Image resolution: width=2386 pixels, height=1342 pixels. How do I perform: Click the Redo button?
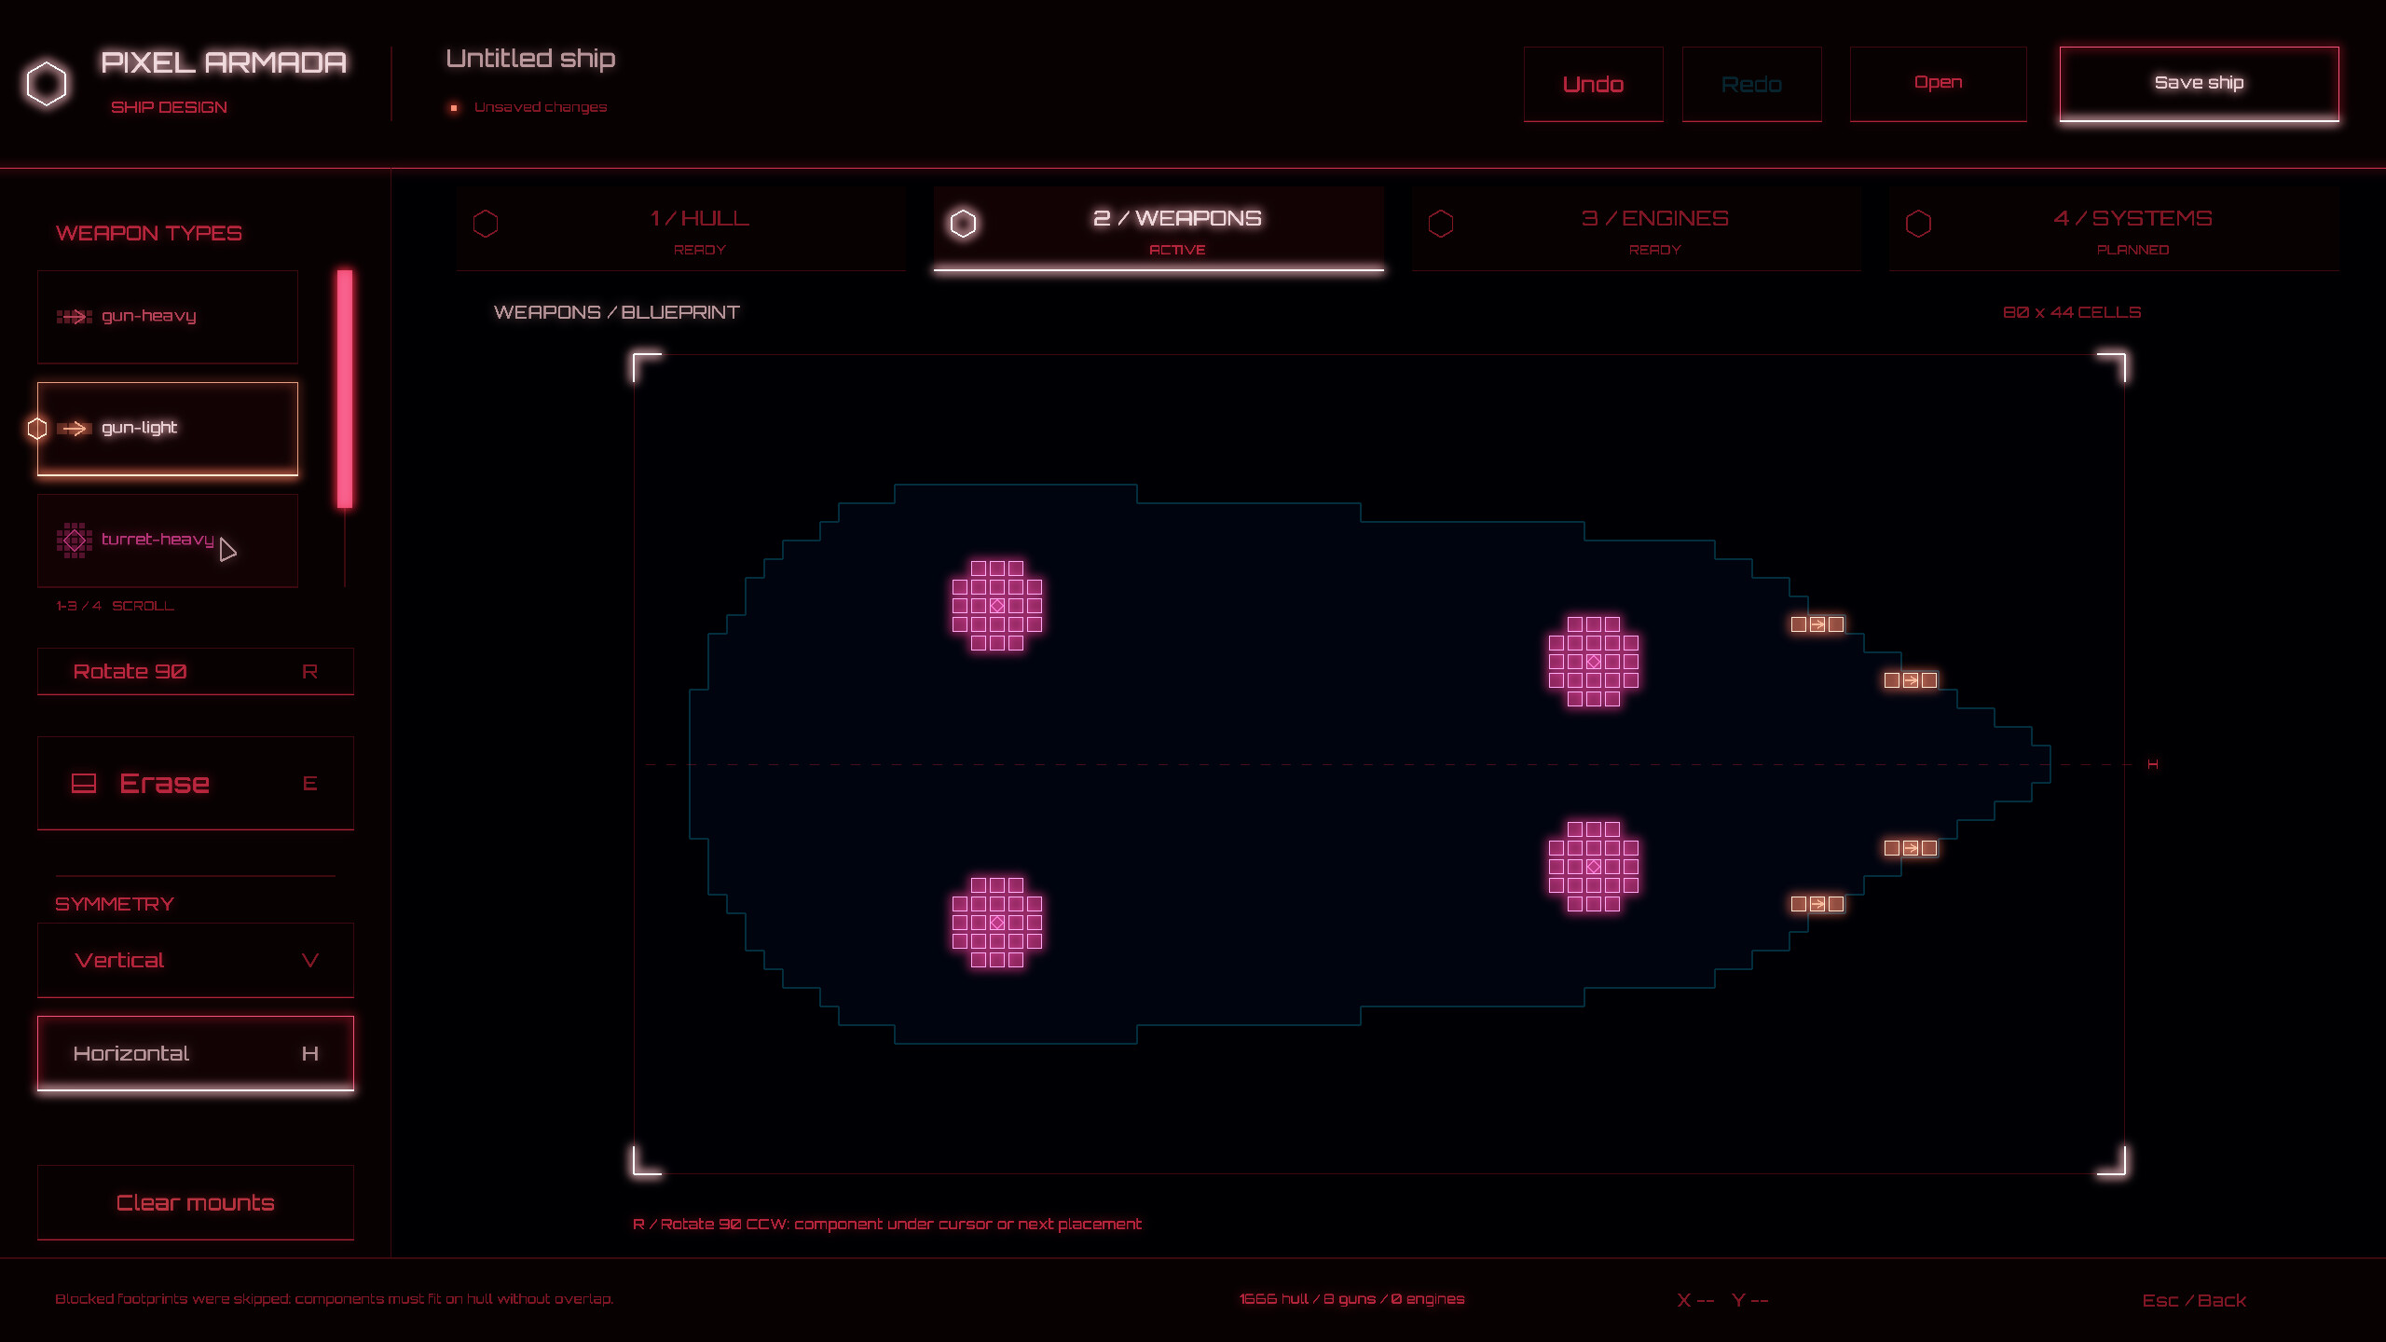tap(1752, 84)
